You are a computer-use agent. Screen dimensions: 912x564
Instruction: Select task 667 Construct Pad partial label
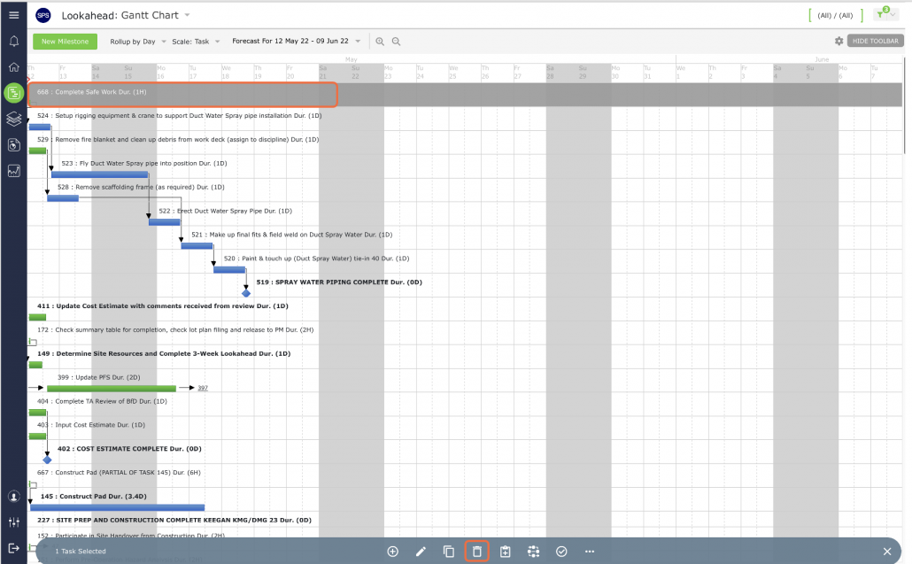click(x=119, y=473)
